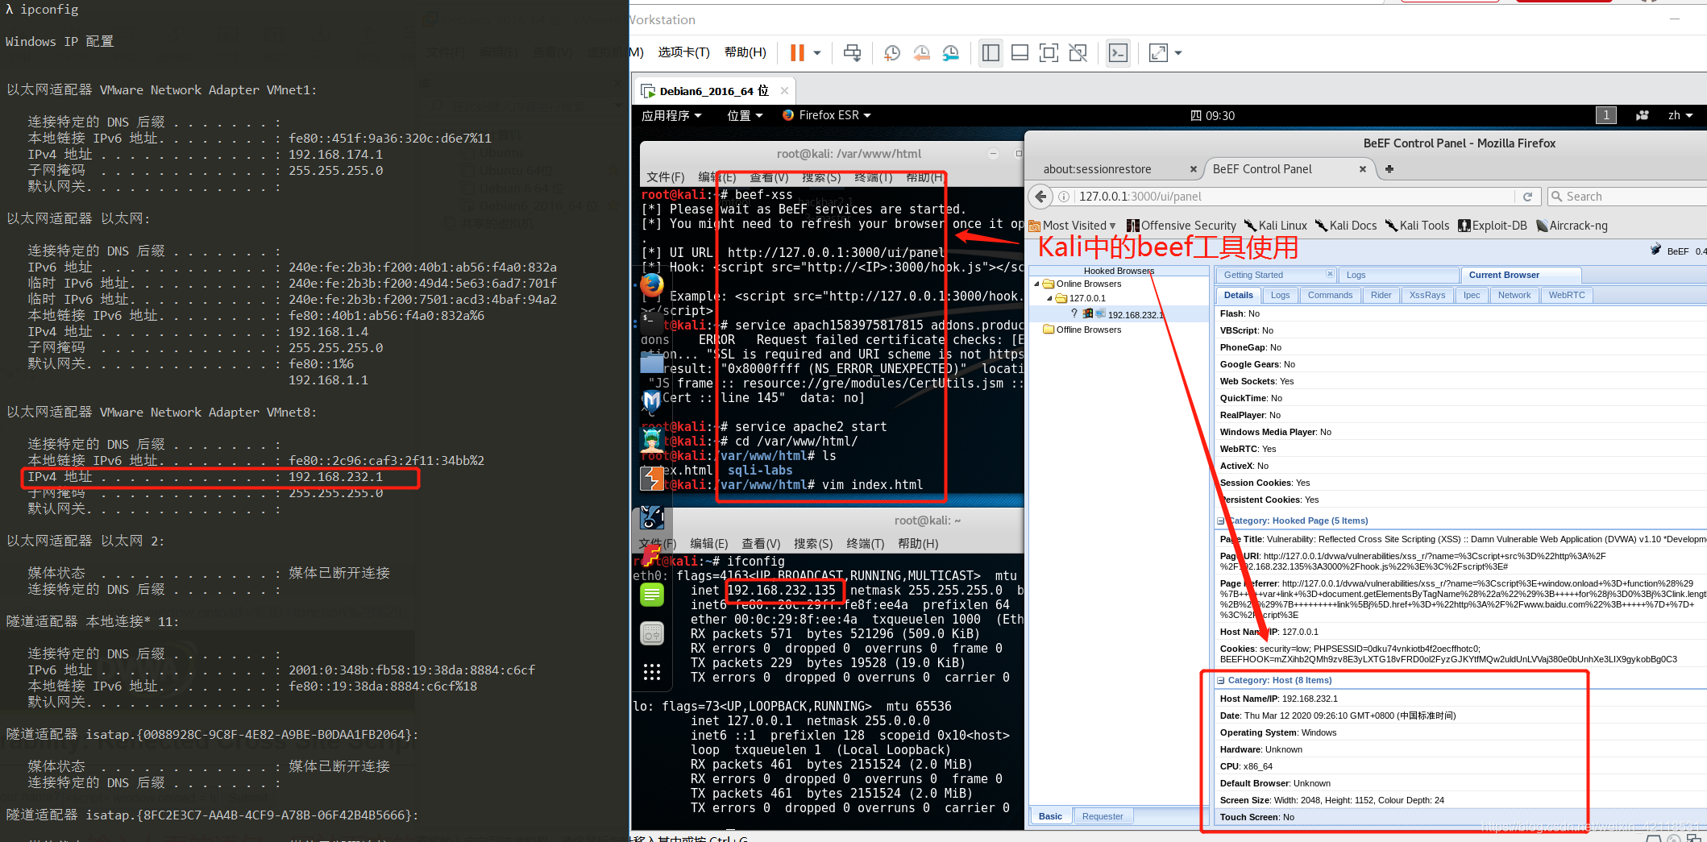Close the Getting Started BeEF tab
The width and height of the screenshot is (1707, 842).
[1330, 275]
